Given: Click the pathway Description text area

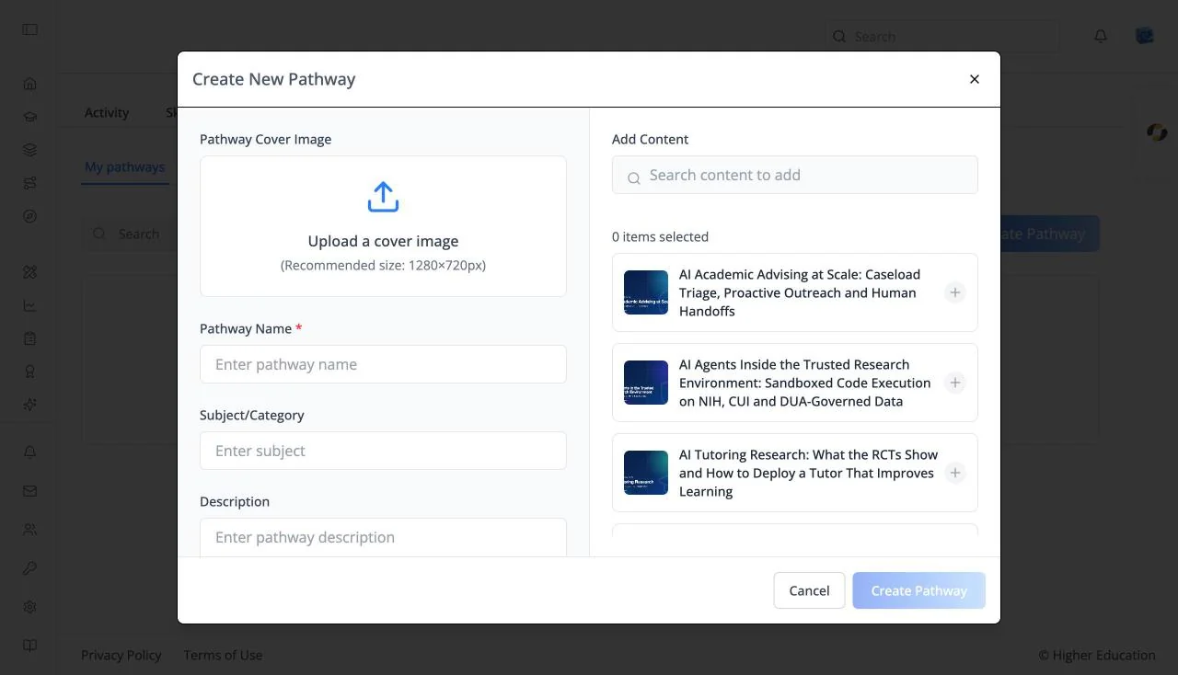Looking at the screenshot, I should pyautogui.click(x=383, y=537).
